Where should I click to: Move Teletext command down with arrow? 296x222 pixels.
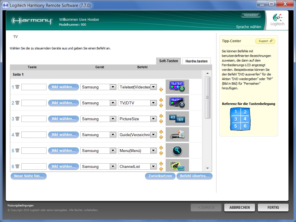click(161, 90)
